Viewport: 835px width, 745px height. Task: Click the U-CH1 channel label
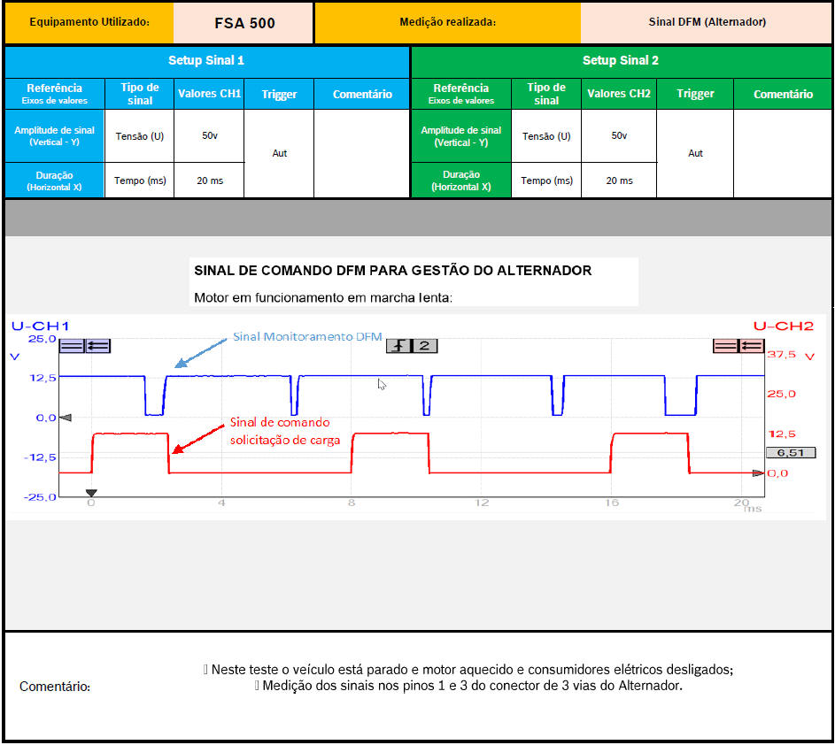tap(41, 326)
